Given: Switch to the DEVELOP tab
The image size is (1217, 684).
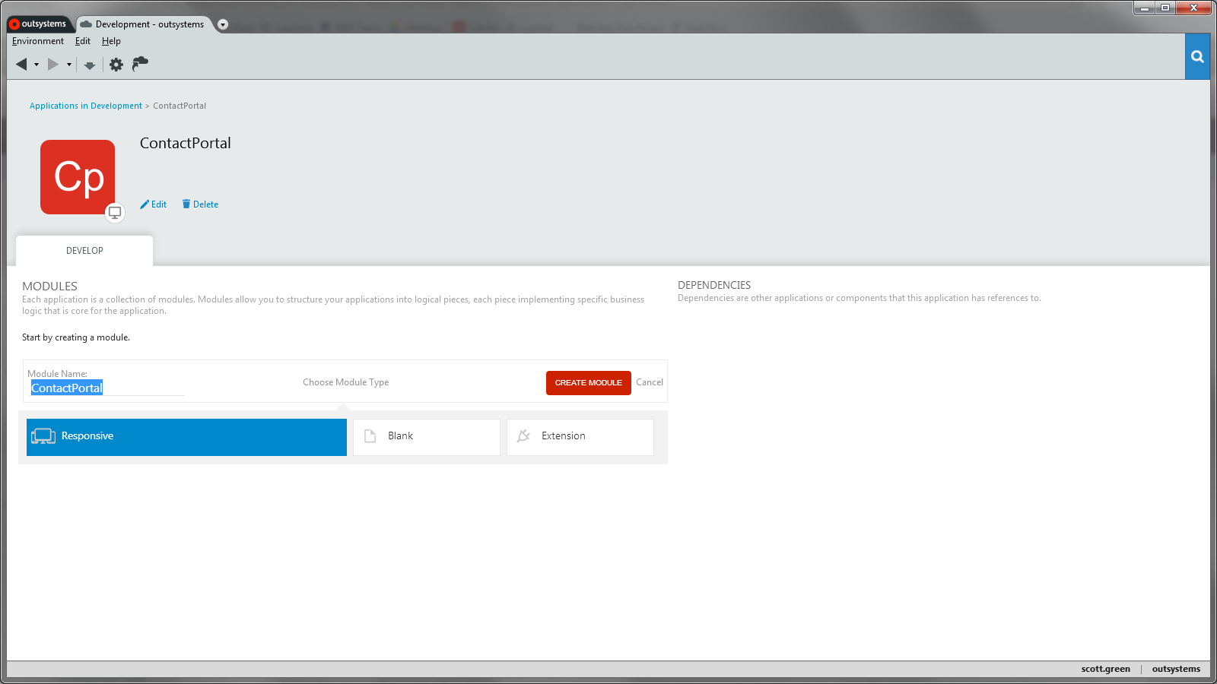Looking at the screenshot, I should [84, 250].
